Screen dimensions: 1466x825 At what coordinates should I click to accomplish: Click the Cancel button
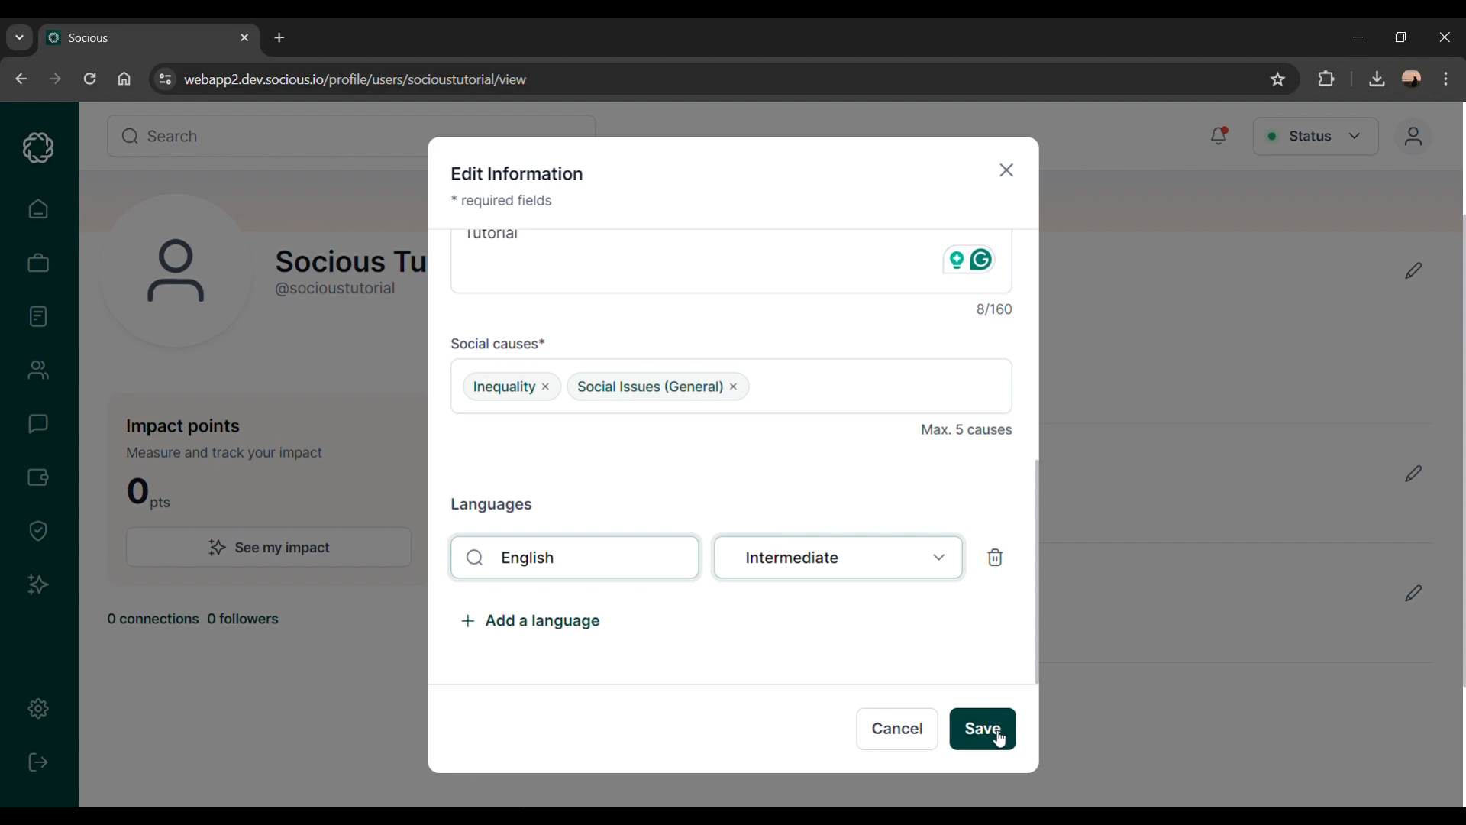(896, 729)
